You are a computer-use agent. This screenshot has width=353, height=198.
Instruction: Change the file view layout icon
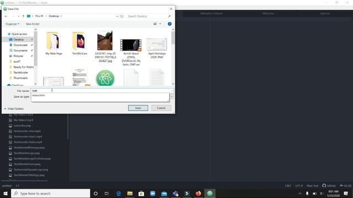click(x=155, y=24)
